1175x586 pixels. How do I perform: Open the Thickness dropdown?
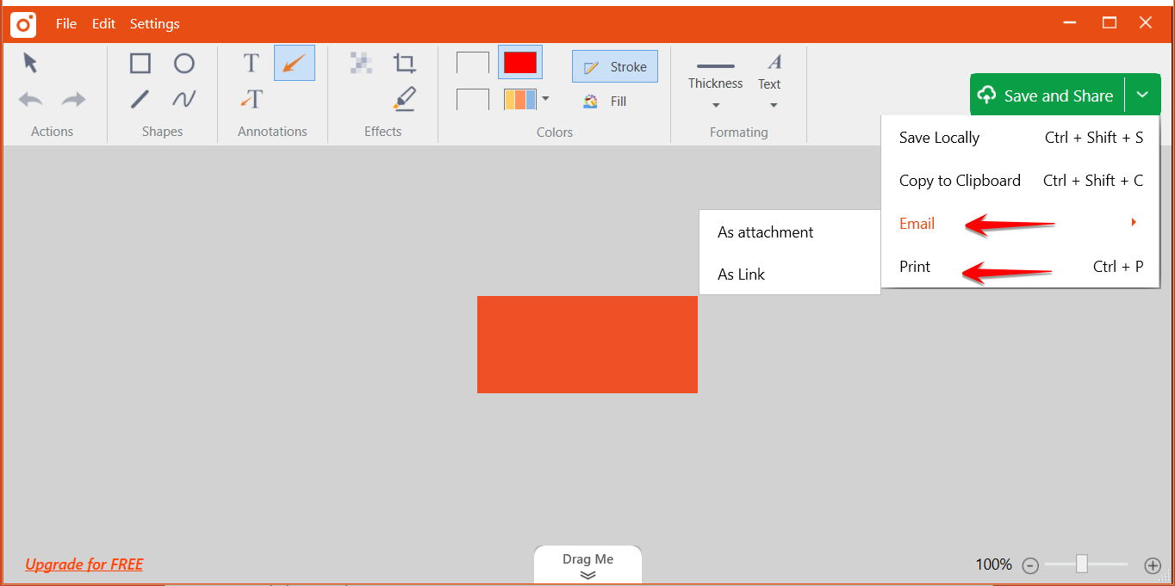716,86
